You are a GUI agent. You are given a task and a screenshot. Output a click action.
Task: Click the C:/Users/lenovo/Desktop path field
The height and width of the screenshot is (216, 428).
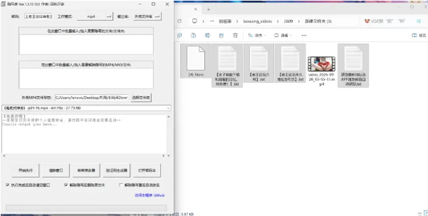[x=91, y=97]
